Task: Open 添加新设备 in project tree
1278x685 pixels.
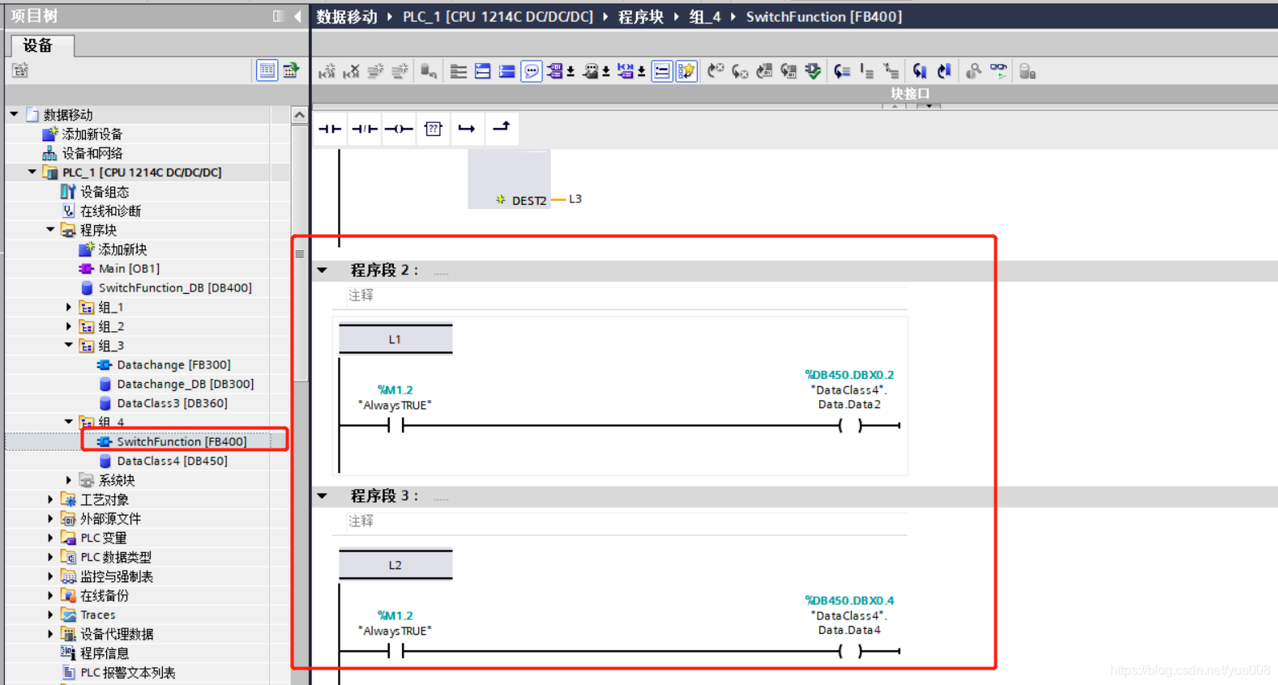Action: [x=92, y=134]
